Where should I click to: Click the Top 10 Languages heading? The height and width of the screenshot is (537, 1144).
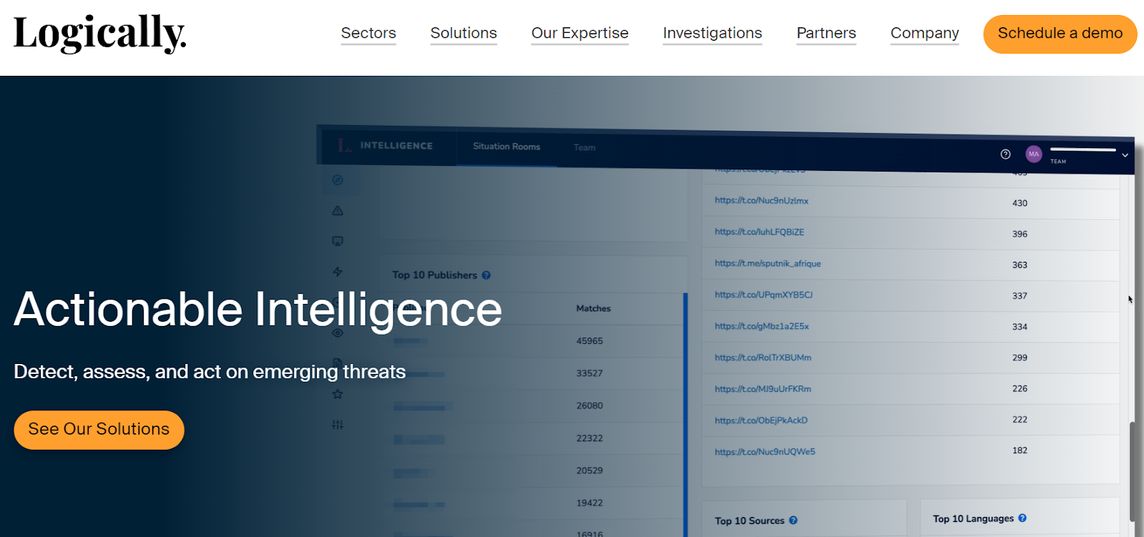[x=973, y=518]
